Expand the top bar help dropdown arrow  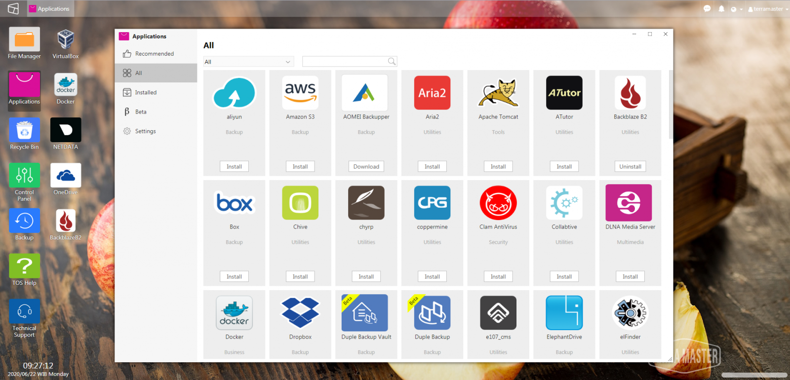pos(741,9)
